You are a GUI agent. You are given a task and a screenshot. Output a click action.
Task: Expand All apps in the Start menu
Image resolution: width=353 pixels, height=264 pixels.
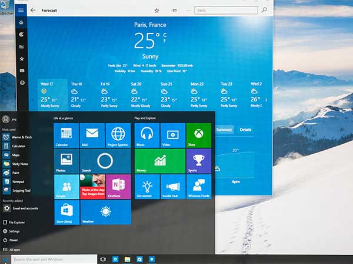click(x=14, y=249)
